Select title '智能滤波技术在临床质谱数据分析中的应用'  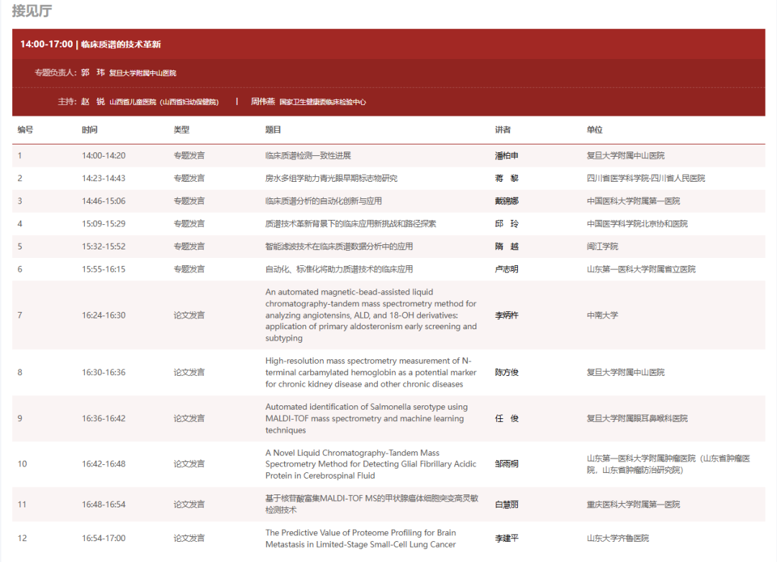339,247
